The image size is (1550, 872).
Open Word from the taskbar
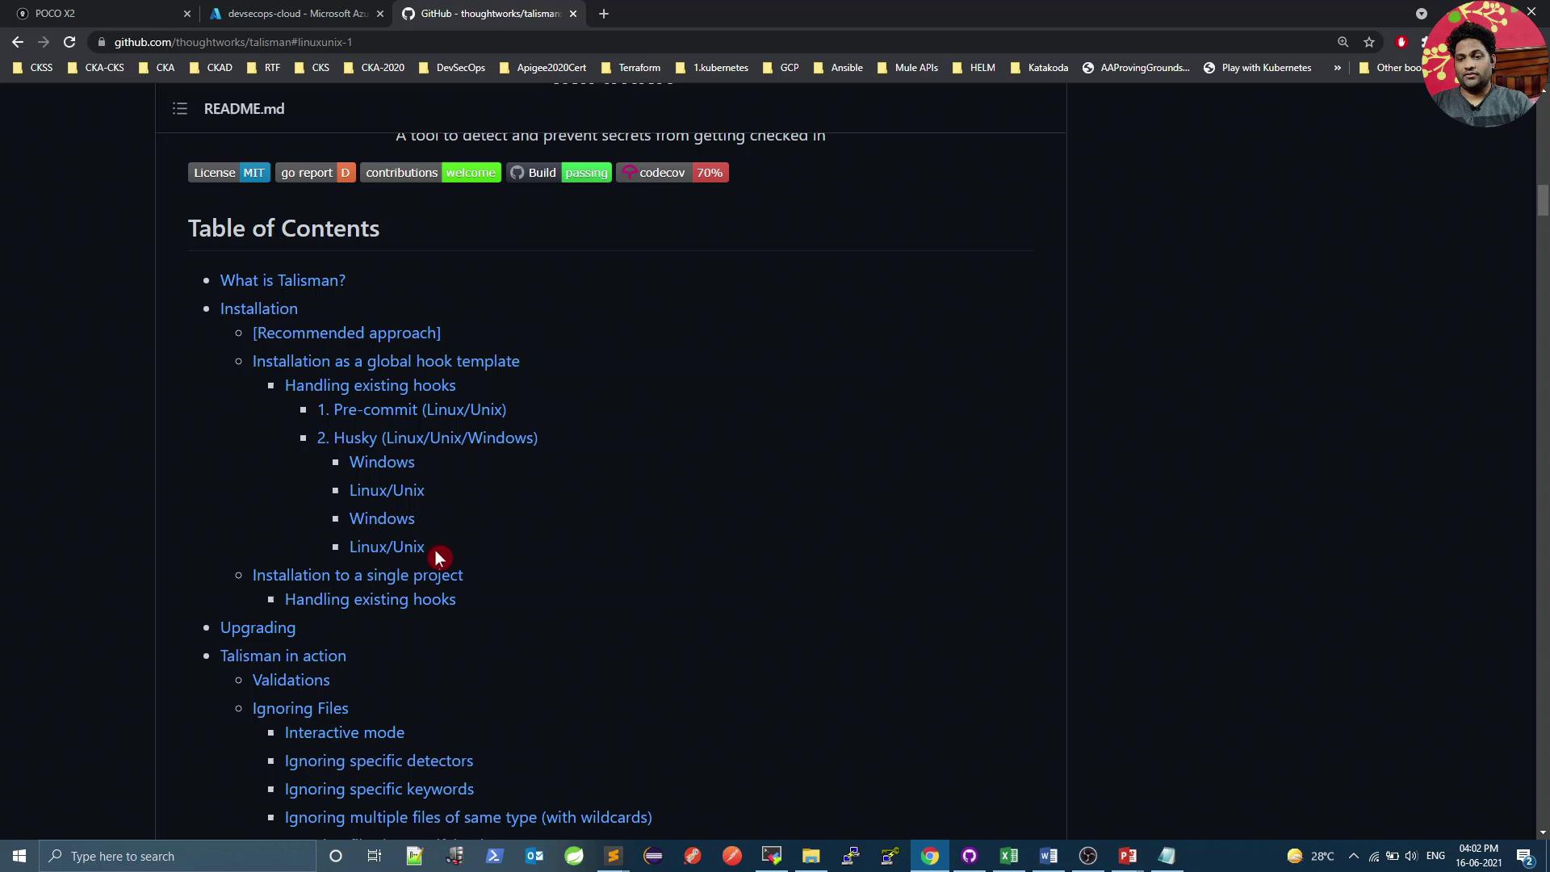1049,856
